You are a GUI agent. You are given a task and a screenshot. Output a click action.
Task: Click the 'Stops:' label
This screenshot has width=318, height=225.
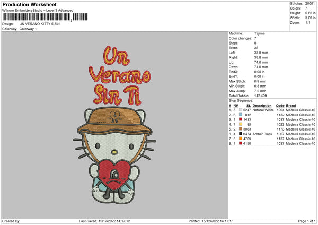[x=234, y=44]
